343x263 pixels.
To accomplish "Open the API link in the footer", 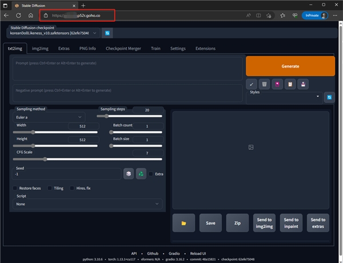I will [x=134, y=253].
